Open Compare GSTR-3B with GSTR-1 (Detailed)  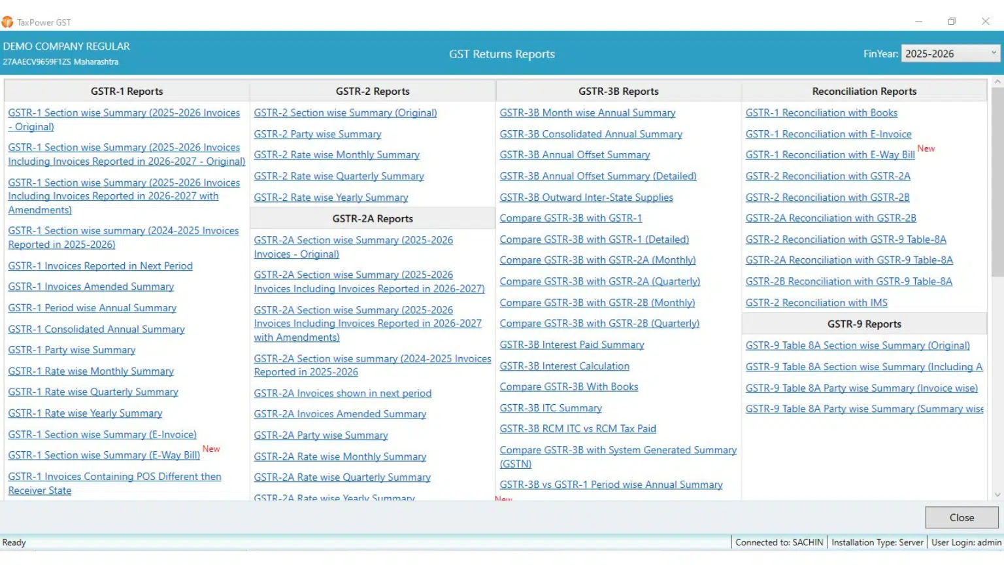tap(594, 240)
